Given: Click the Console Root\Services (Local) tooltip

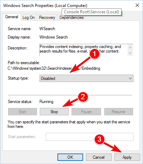Looking at the screenshot, I should (x=92, y=12).
